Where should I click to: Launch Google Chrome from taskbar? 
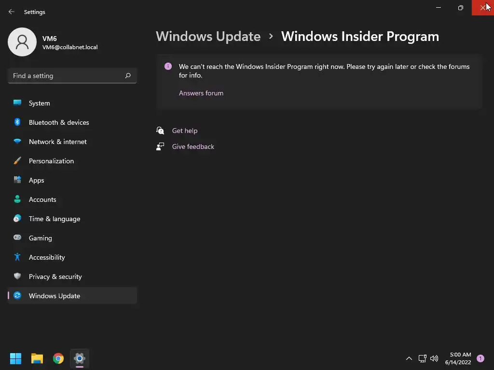pos(58,358)
